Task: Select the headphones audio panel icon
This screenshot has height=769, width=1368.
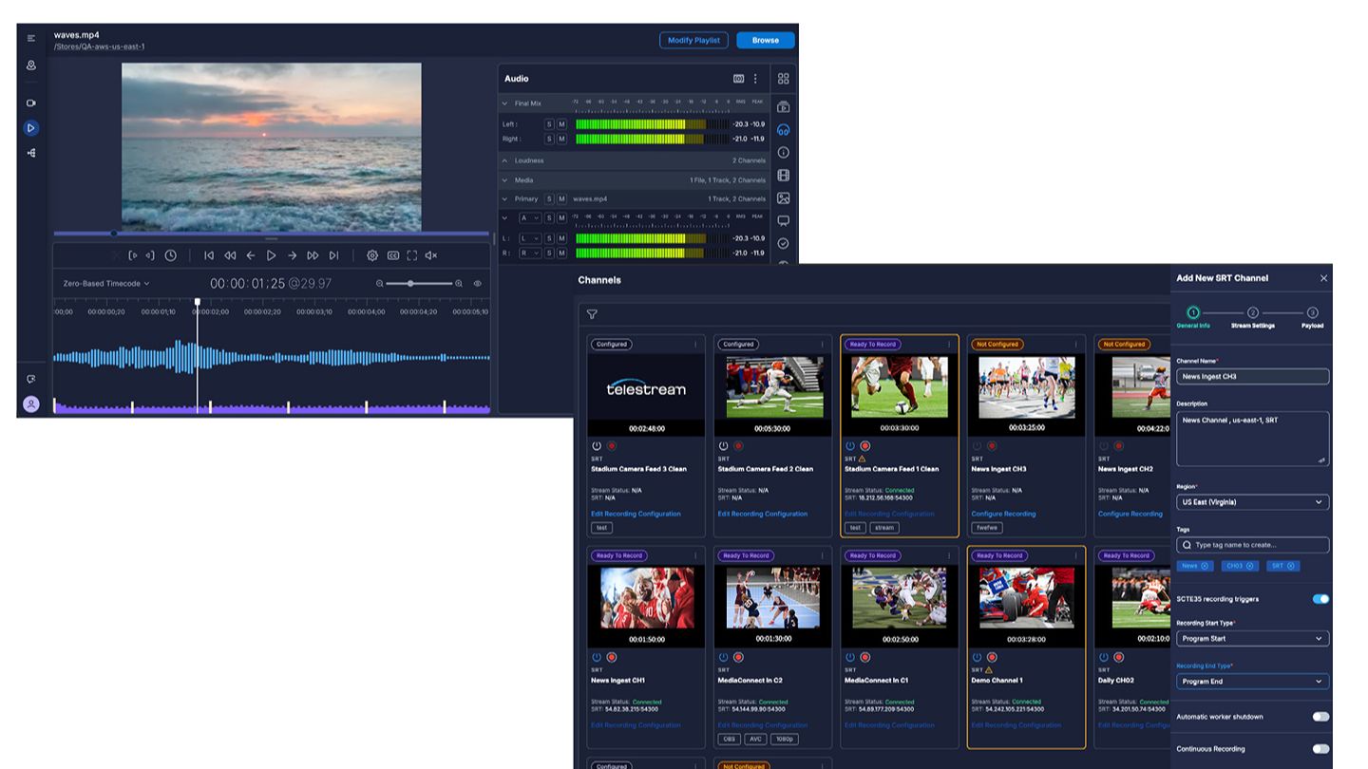Action: [784, 130]
